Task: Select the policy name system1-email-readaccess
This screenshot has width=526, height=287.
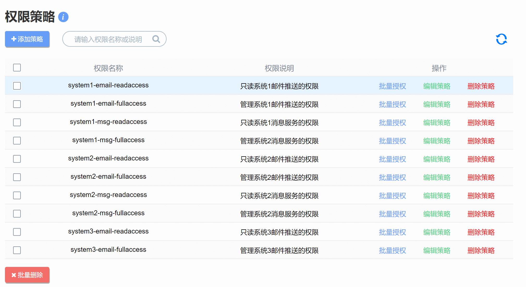Action: (x=108, y=85)
